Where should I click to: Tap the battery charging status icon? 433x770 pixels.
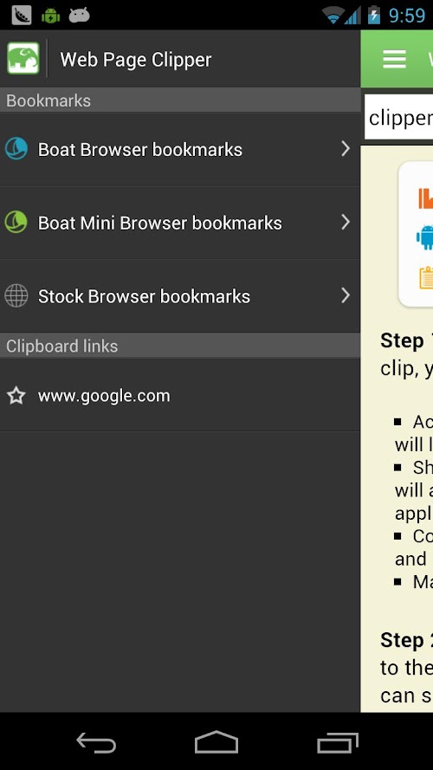pyautogui.click(x=374, y=15)
